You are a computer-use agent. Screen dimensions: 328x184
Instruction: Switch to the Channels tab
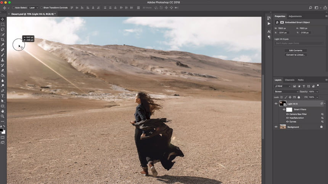289,80
